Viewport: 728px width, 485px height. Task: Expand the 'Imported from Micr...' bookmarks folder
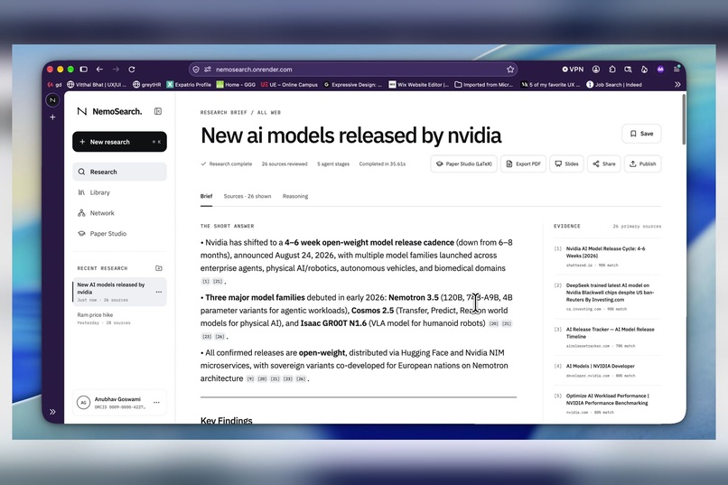coord(484,85)
